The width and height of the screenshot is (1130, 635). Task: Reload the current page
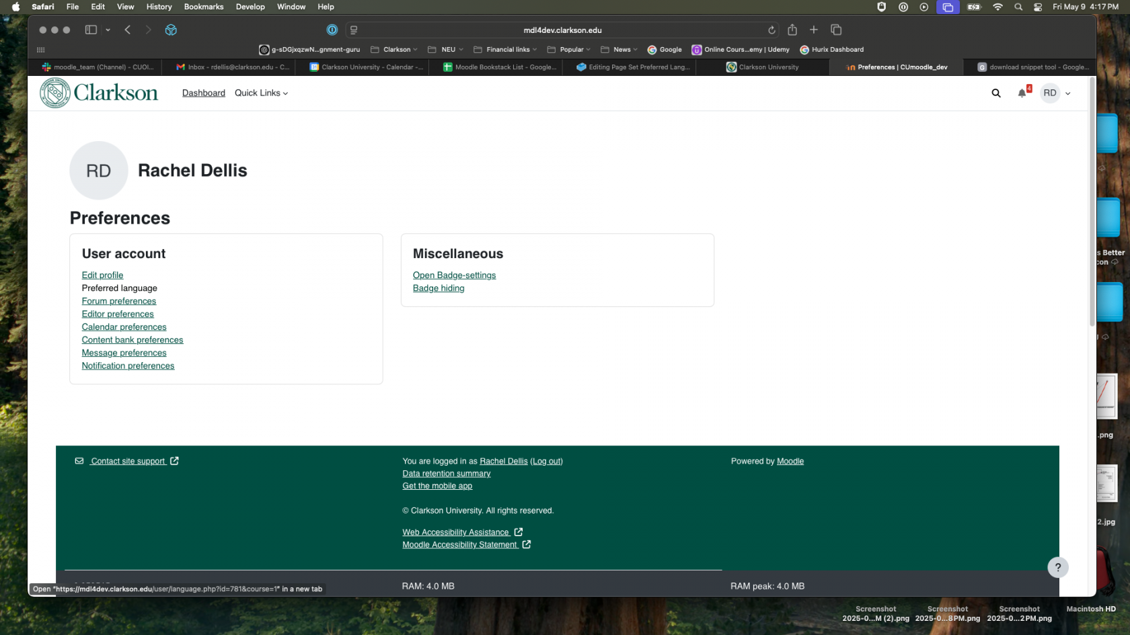pos(772,30)
